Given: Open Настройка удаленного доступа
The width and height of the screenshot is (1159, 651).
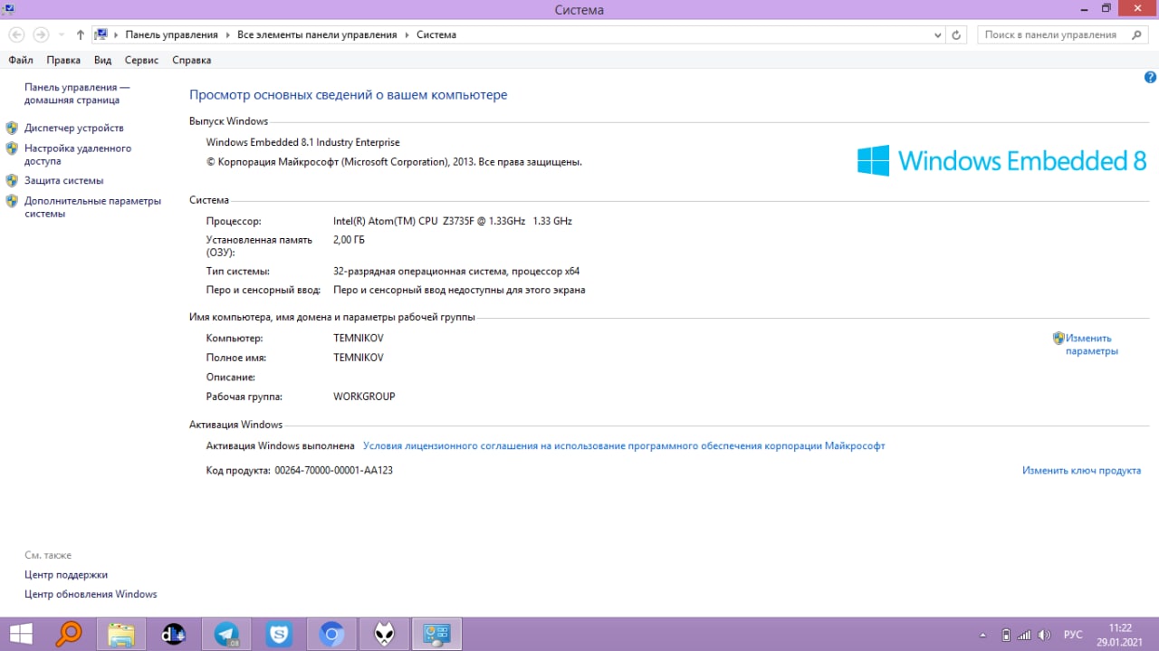Looking at the screenshot, I should (x=78, y=154).
